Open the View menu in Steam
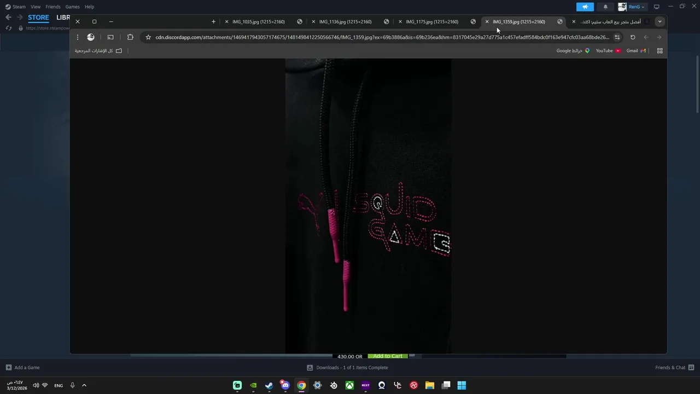 36,7
